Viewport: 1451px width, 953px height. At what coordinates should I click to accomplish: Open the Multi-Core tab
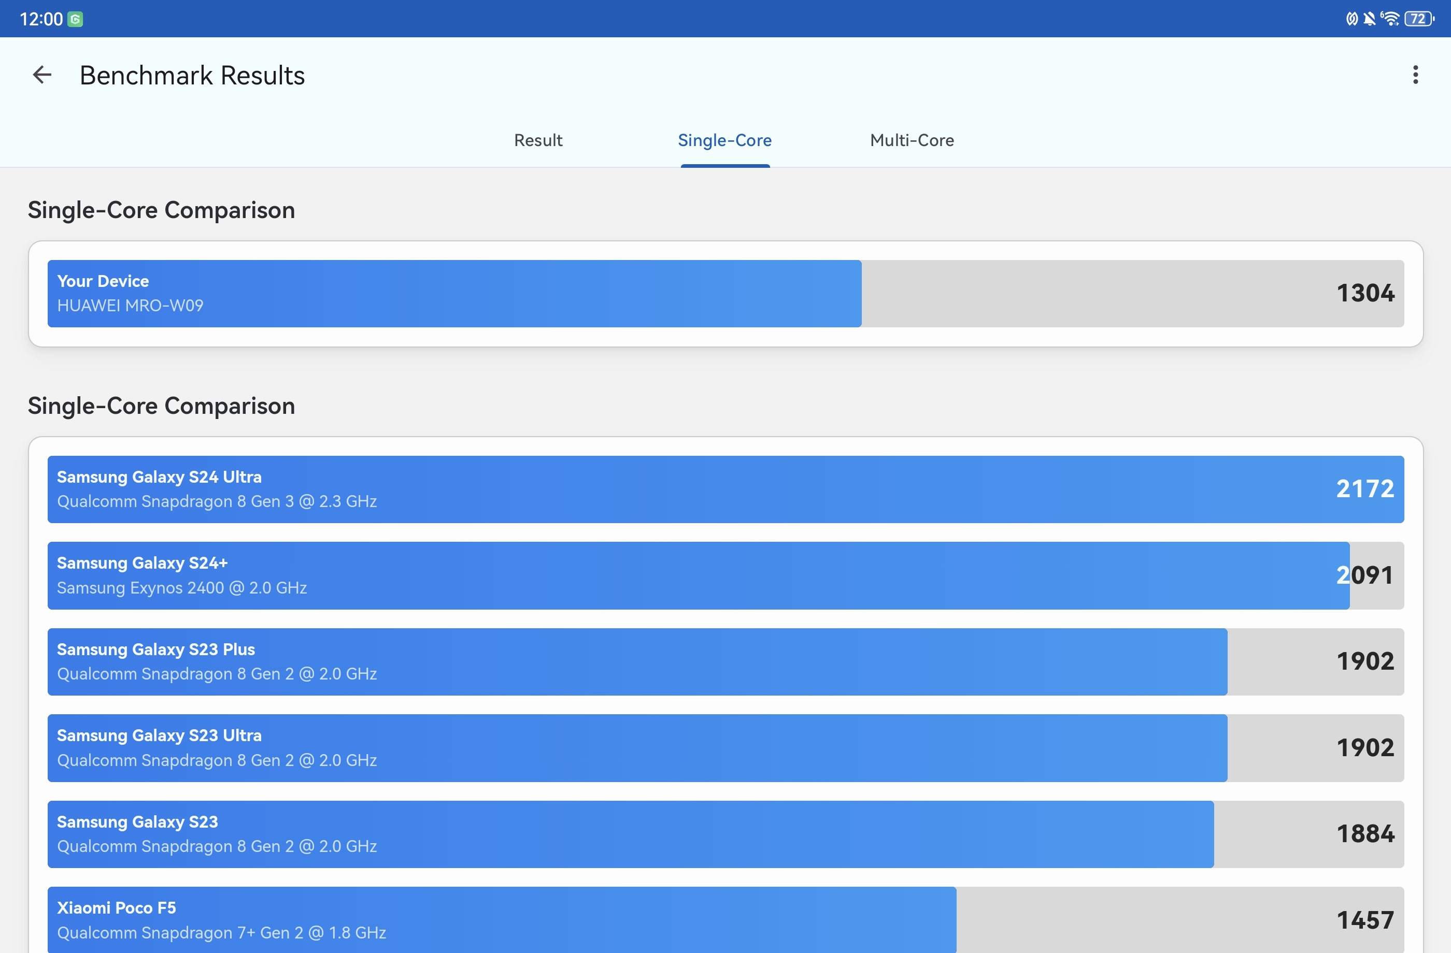pos(912,140)
